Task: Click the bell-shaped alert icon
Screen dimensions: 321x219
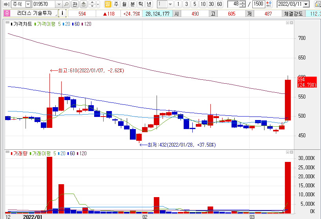Action: click(x=84, y=4)
